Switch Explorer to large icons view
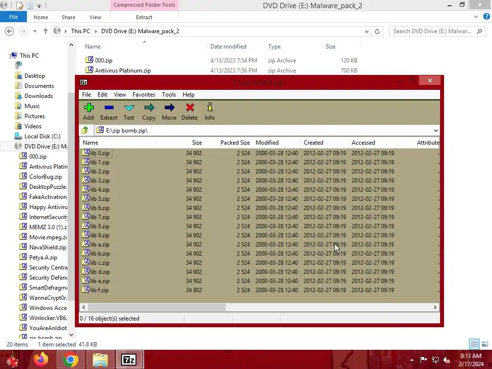The height and width of the screenshot is (369, 492). [x=484, y=344]
